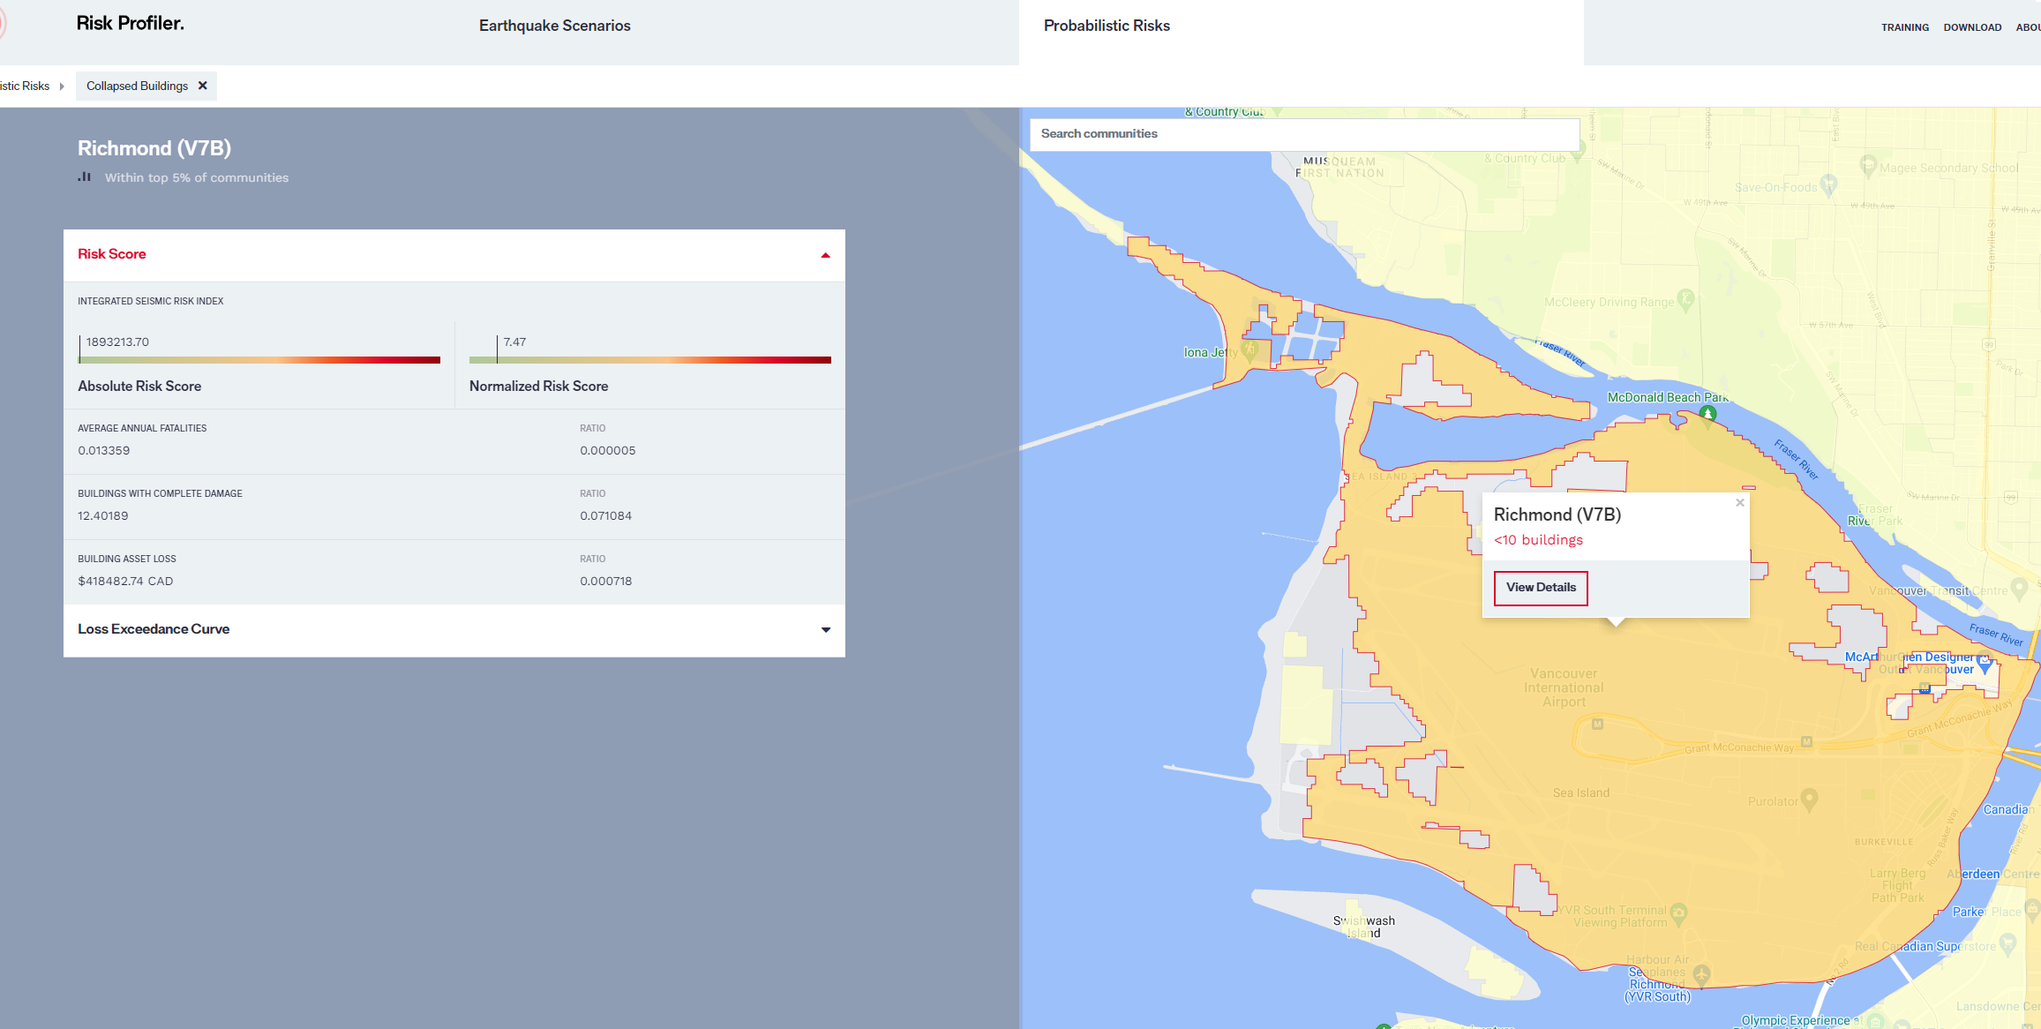Open the Probabilistic Risks tab
The image size is (2041, 1029).
[x=1107, y=26]
